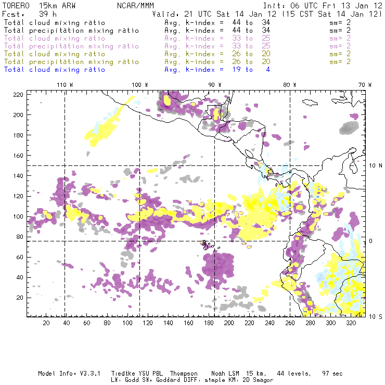Click the "Model Info: V3.3.1" footer text
This screenshot has width=385, height=385.
click(x=69, y=374)
